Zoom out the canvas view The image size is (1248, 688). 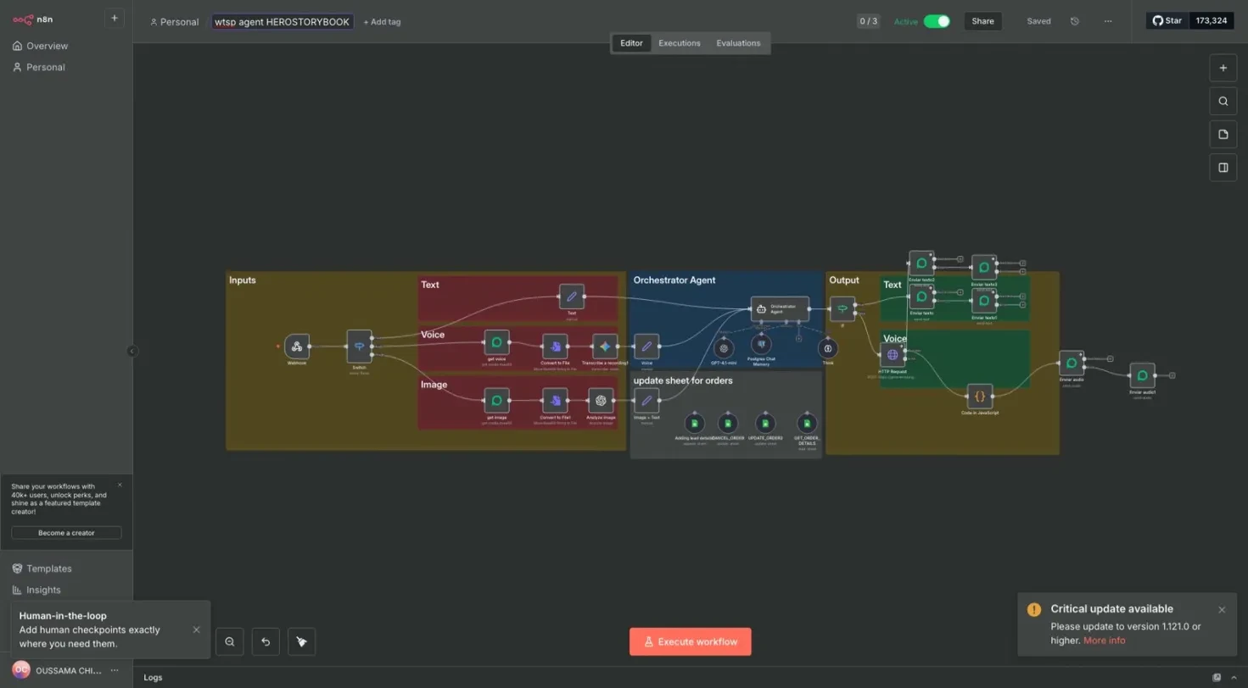[229, 641]
